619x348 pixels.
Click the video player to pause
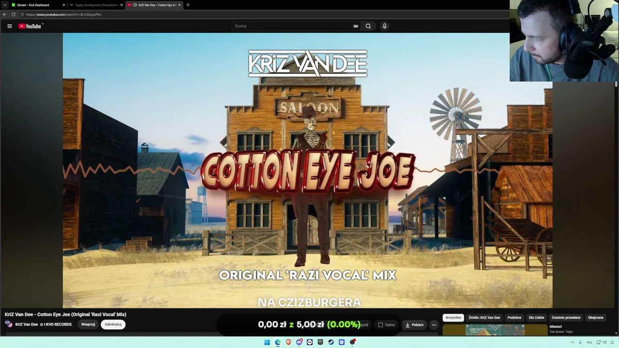click(308, 170)
